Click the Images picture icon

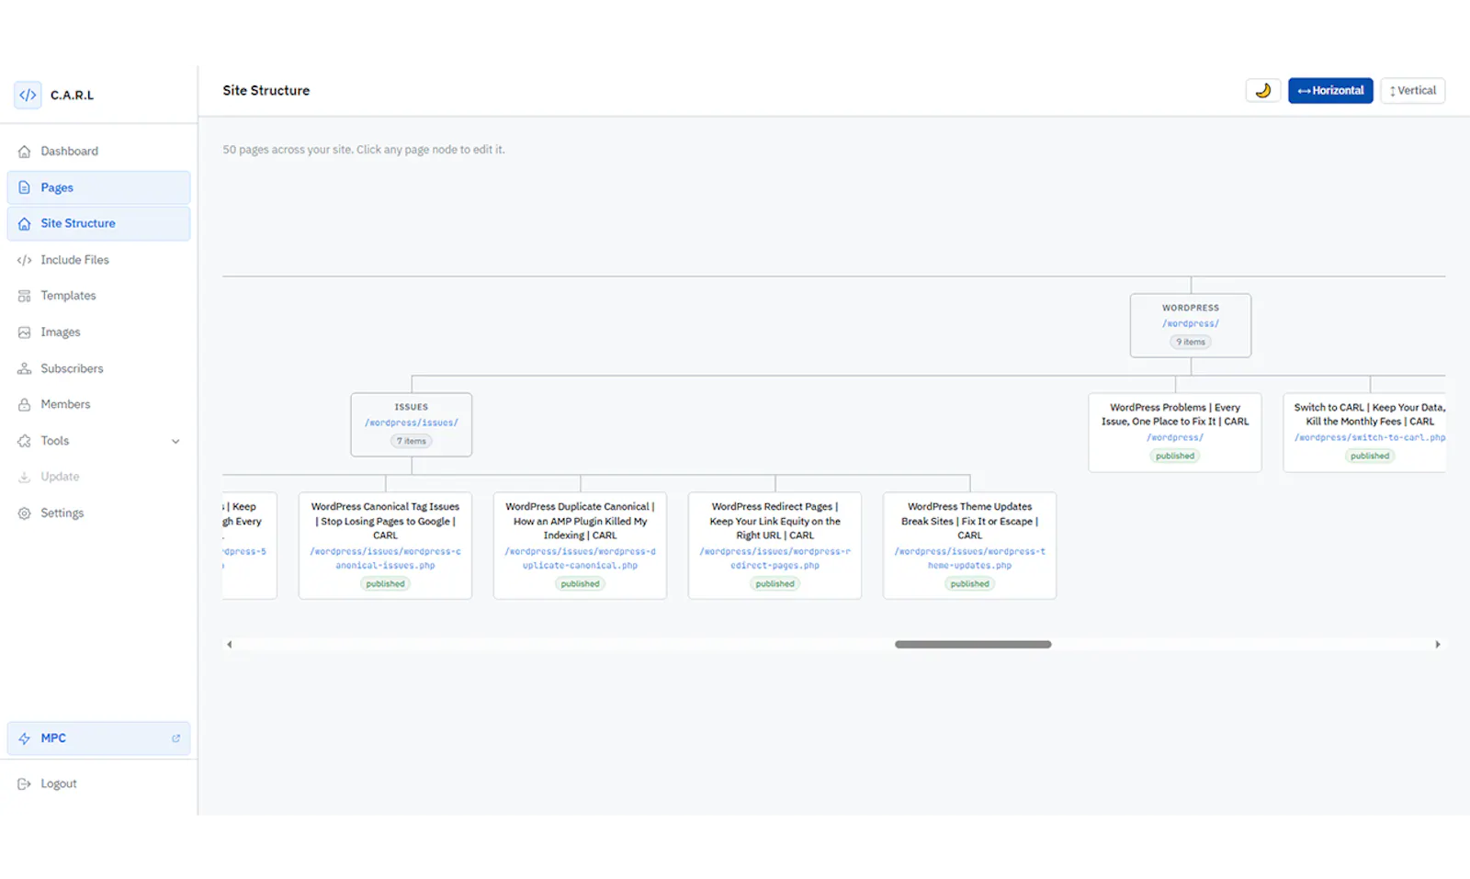[25, 332]
